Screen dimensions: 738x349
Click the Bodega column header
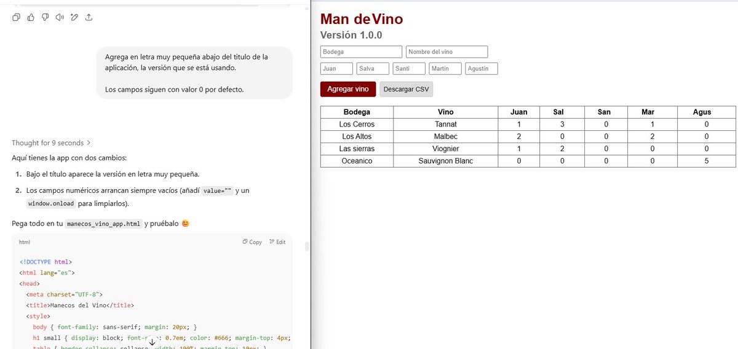pyautogui.click(x=357, y=112)
